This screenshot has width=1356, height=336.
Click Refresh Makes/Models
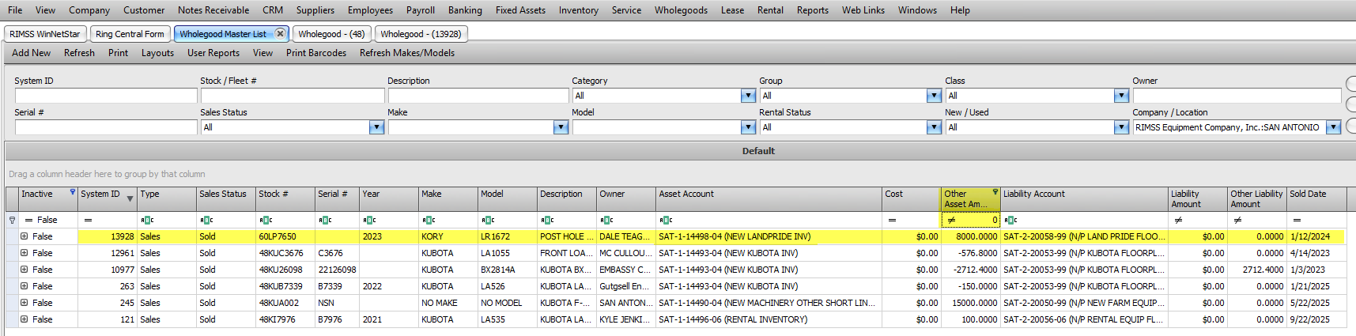click(407, 53)
